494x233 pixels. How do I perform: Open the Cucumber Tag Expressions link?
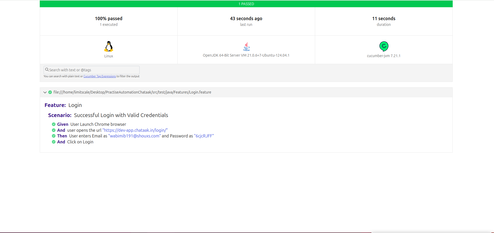[x=100, y=76]
